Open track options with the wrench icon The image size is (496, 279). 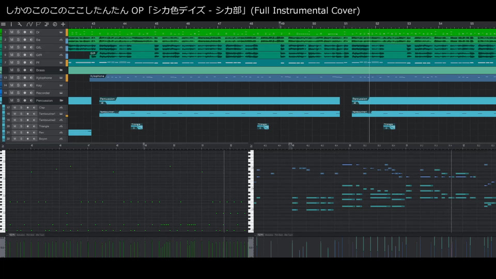point(20,24)
